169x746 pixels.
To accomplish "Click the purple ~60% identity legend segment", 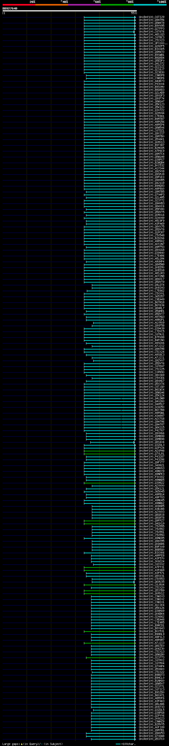I will click(84, 5).
